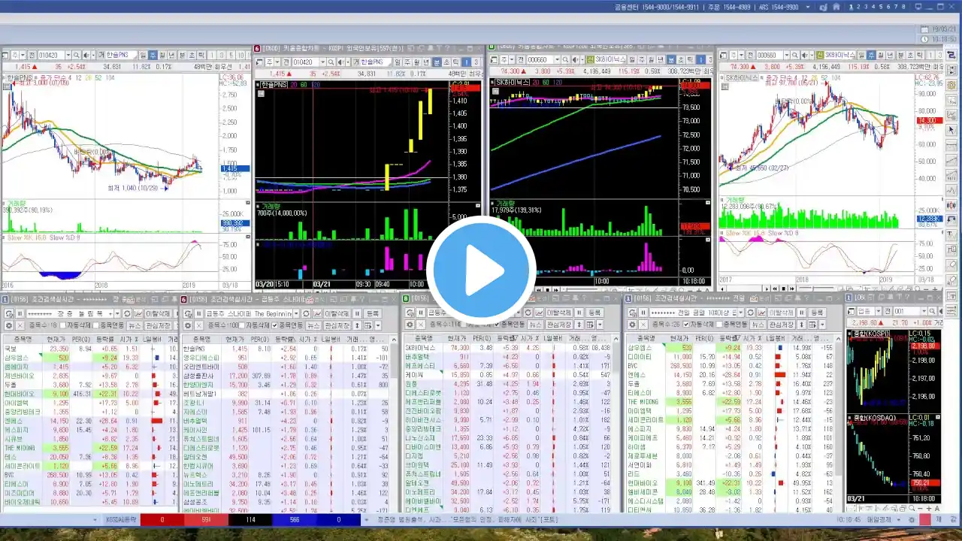Click up-down sort arrow icon in 급등주 스나이퍼 panel

tap(357, 325)
